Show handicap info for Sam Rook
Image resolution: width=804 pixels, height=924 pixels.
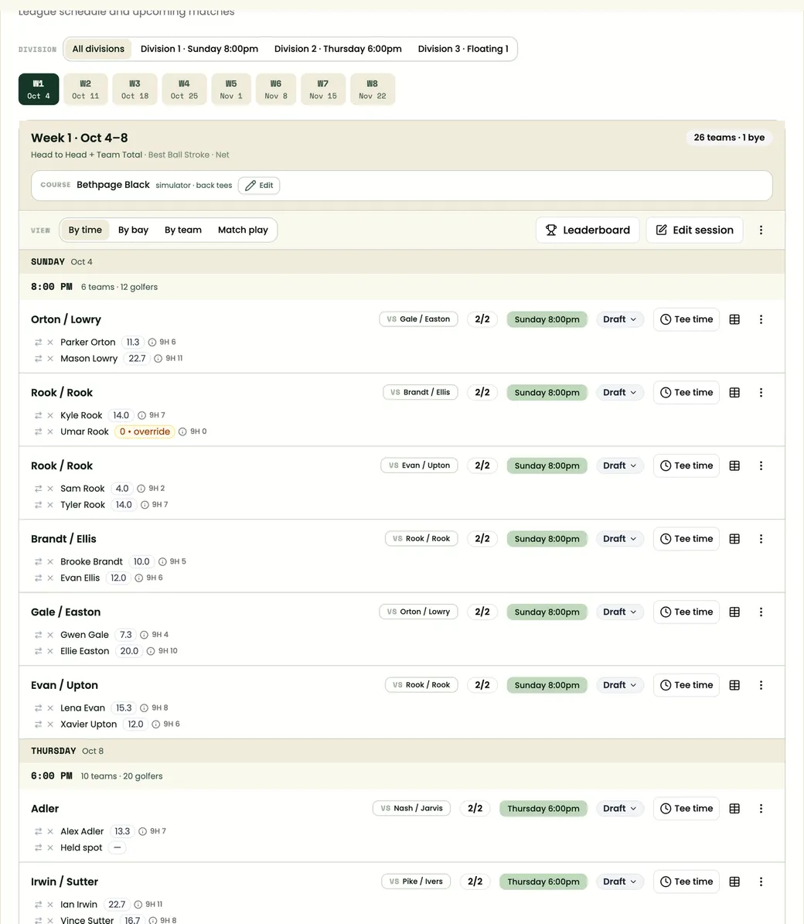tap(141, 489)
